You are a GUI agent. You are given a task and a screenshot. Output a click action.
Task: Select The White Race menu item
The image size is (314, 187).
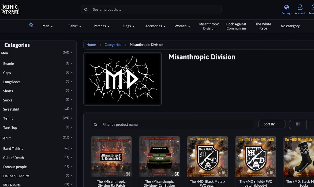coord(263,26)
